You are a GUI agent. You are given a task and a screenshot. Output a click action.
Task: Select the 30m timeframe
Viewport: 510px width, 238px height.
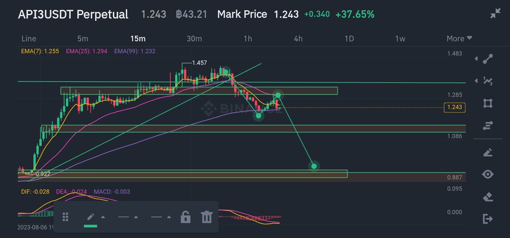(194, 39)
